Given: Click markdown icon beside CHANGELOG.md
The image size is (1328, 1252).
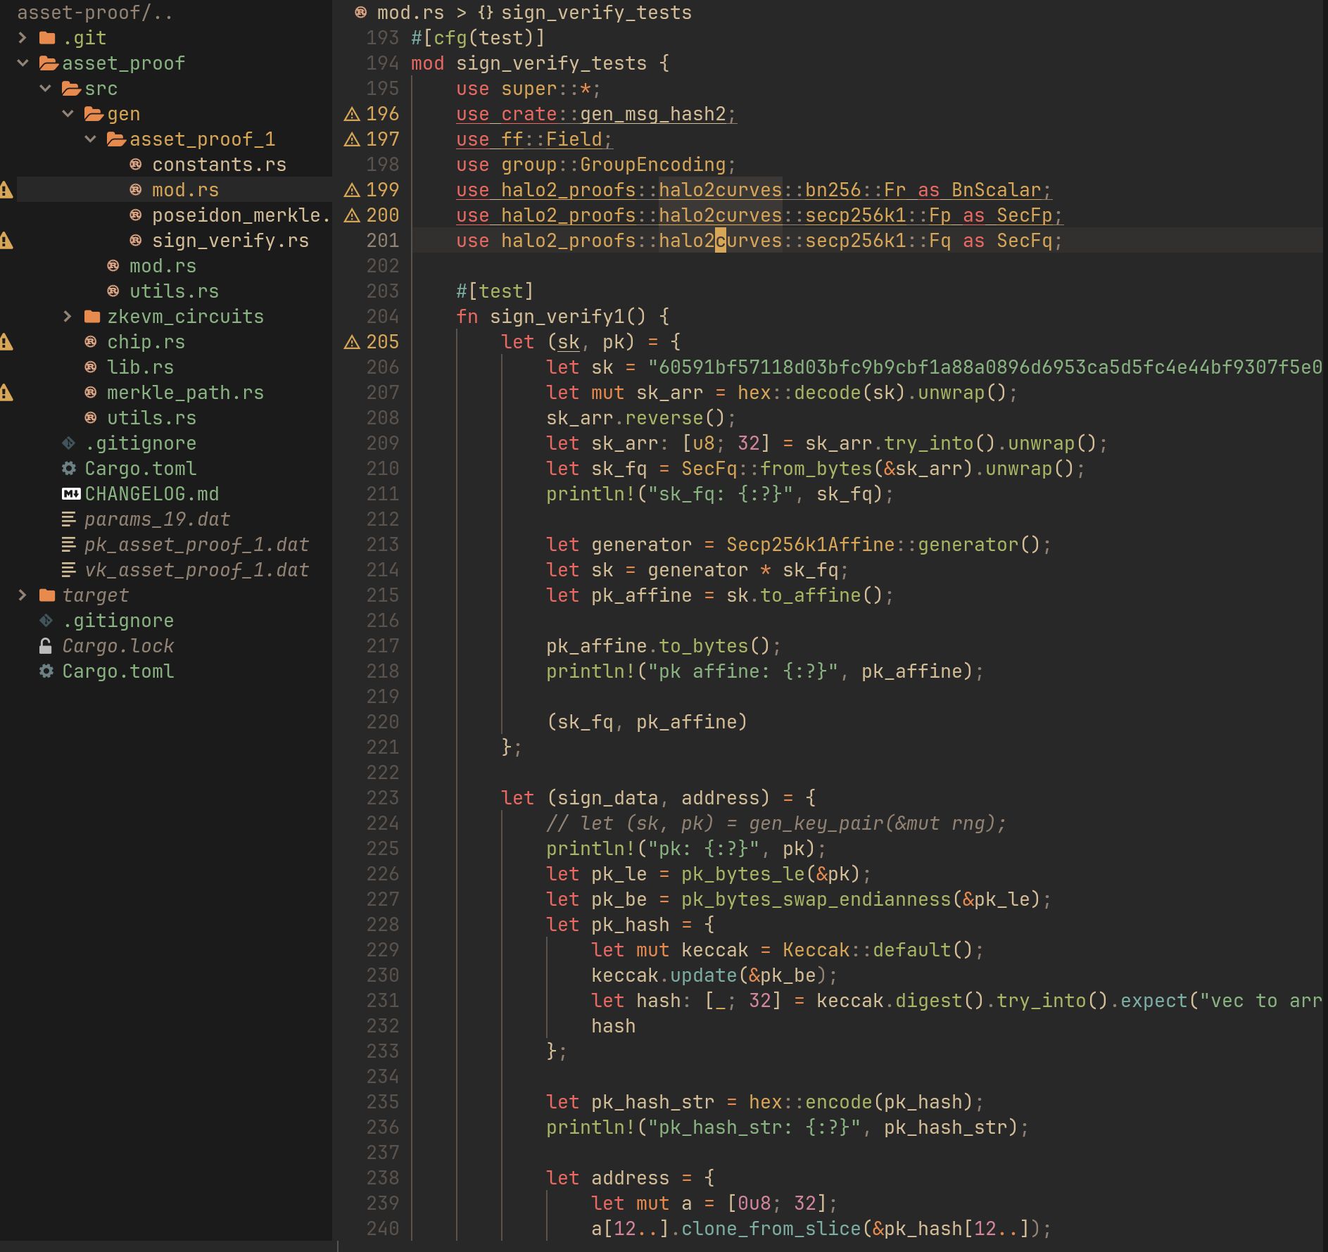Looking at the screenshot, I should [71, 494].
